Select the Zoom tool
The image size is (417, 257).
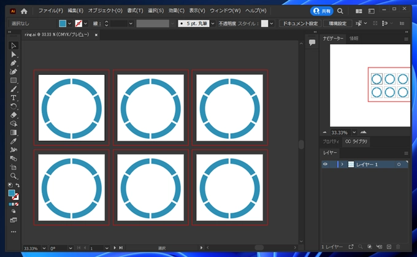pos(13,176)
